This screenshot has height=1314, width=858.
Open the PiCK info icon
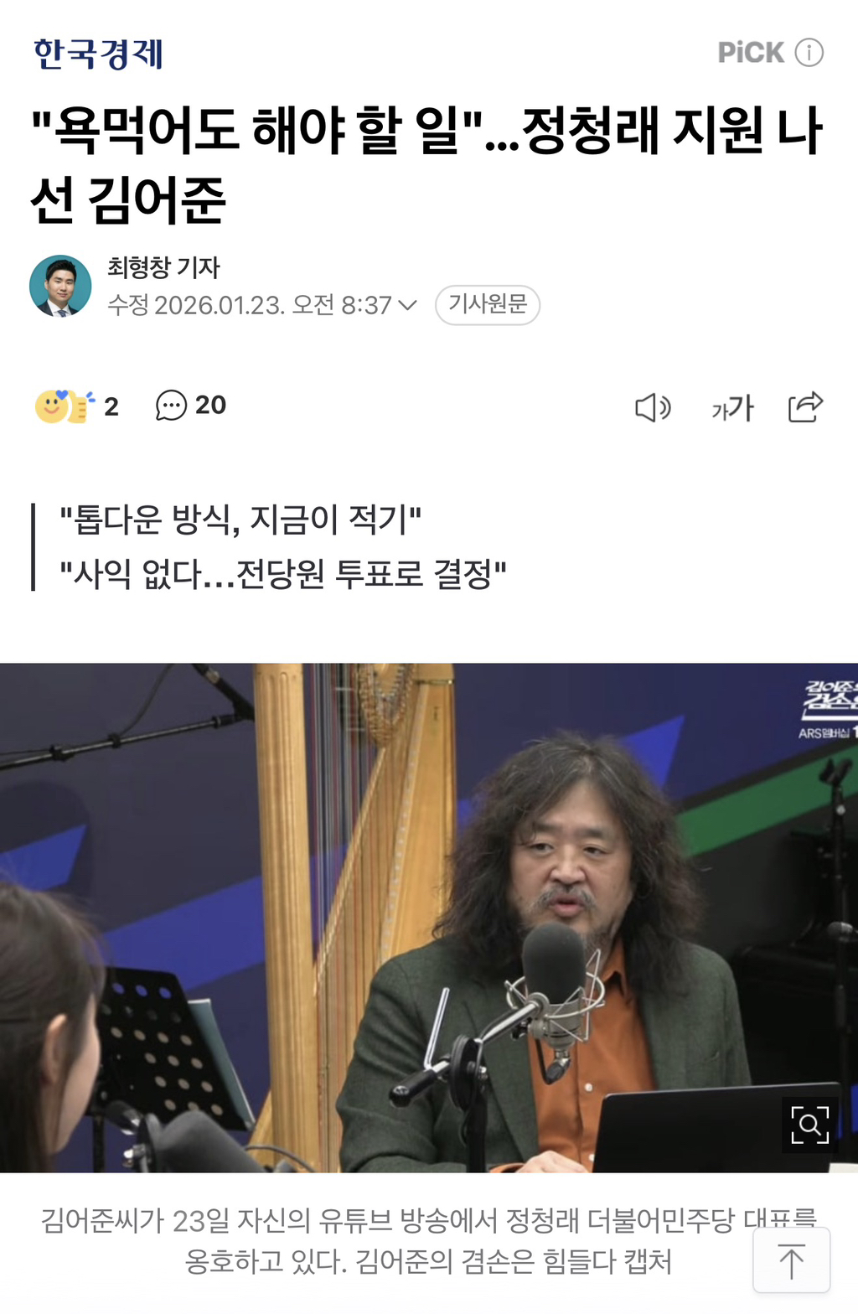pos(809,53)
